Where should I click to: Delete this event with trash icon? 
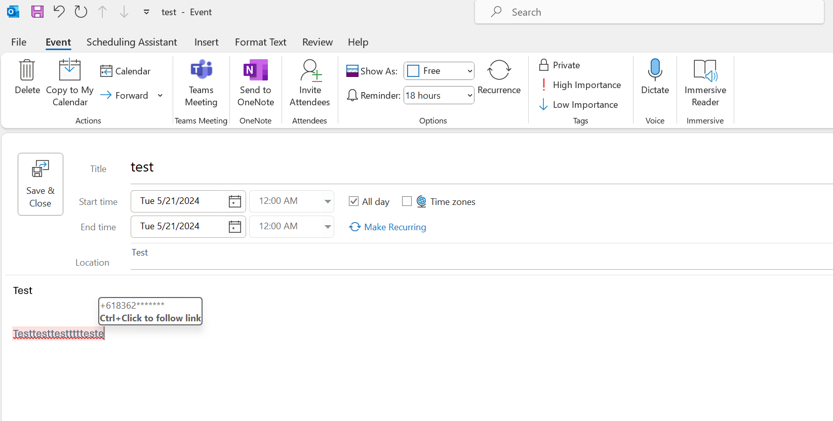[x=27, y=77]
